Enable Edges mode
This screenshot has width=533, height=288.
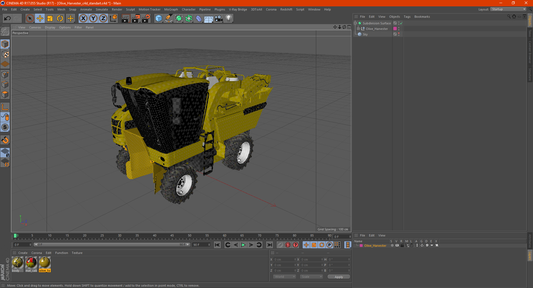[x=5, y=84]
